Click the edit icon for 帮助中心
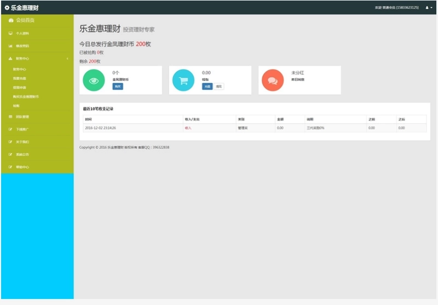This screenshot has width=438, height=305. [10, 167]
